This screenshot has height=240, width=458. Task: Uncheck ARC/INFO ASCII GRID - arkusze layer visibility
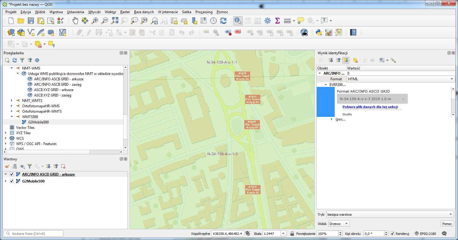point(12,174)
